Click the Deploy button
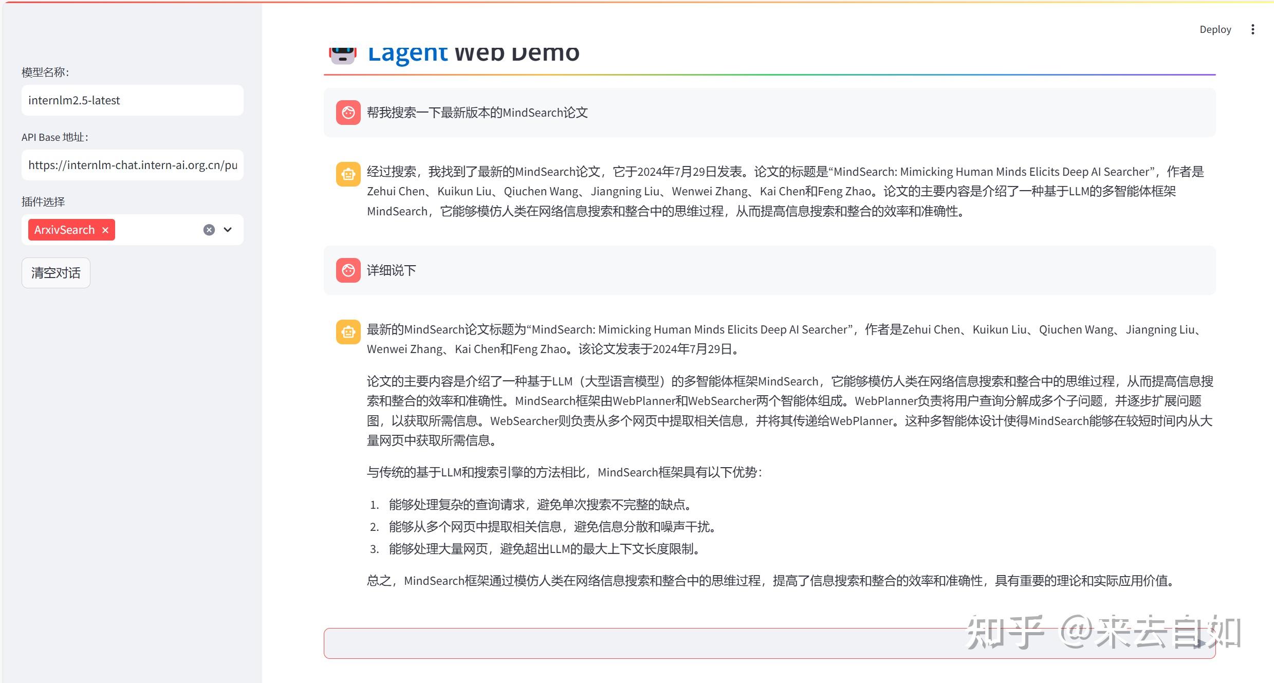 point(1215,29)
